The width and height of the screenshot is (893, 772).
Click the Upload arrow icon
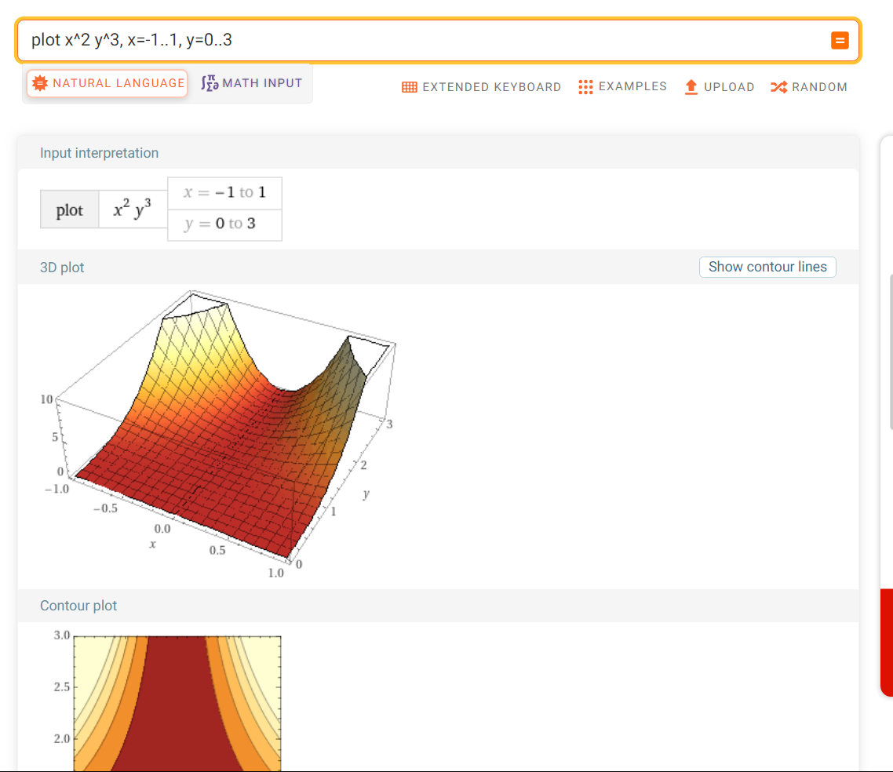tap(691, 87)
